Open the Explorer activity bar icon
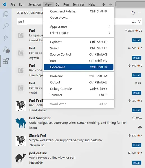The height and width of the screenshot is (168, 145). click(x=6, y=14)
